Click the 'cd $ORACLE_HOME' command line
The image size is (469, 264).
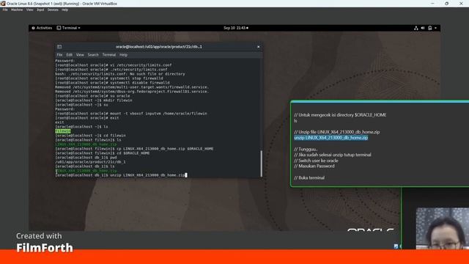tap(103, 153)
